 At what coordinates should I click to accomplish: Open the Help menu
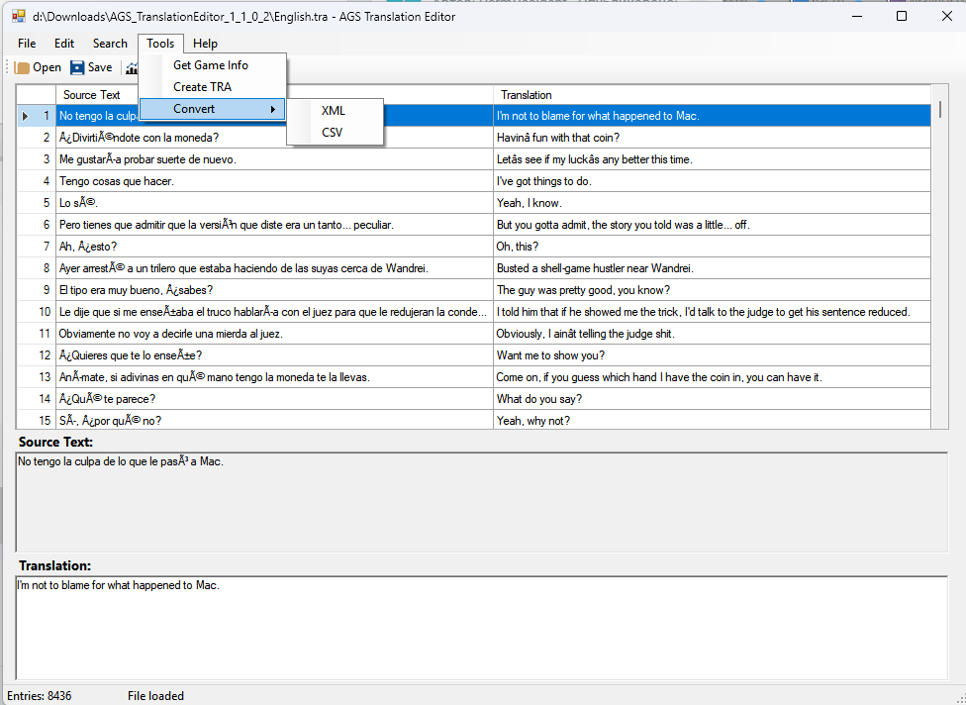[205, 44]
